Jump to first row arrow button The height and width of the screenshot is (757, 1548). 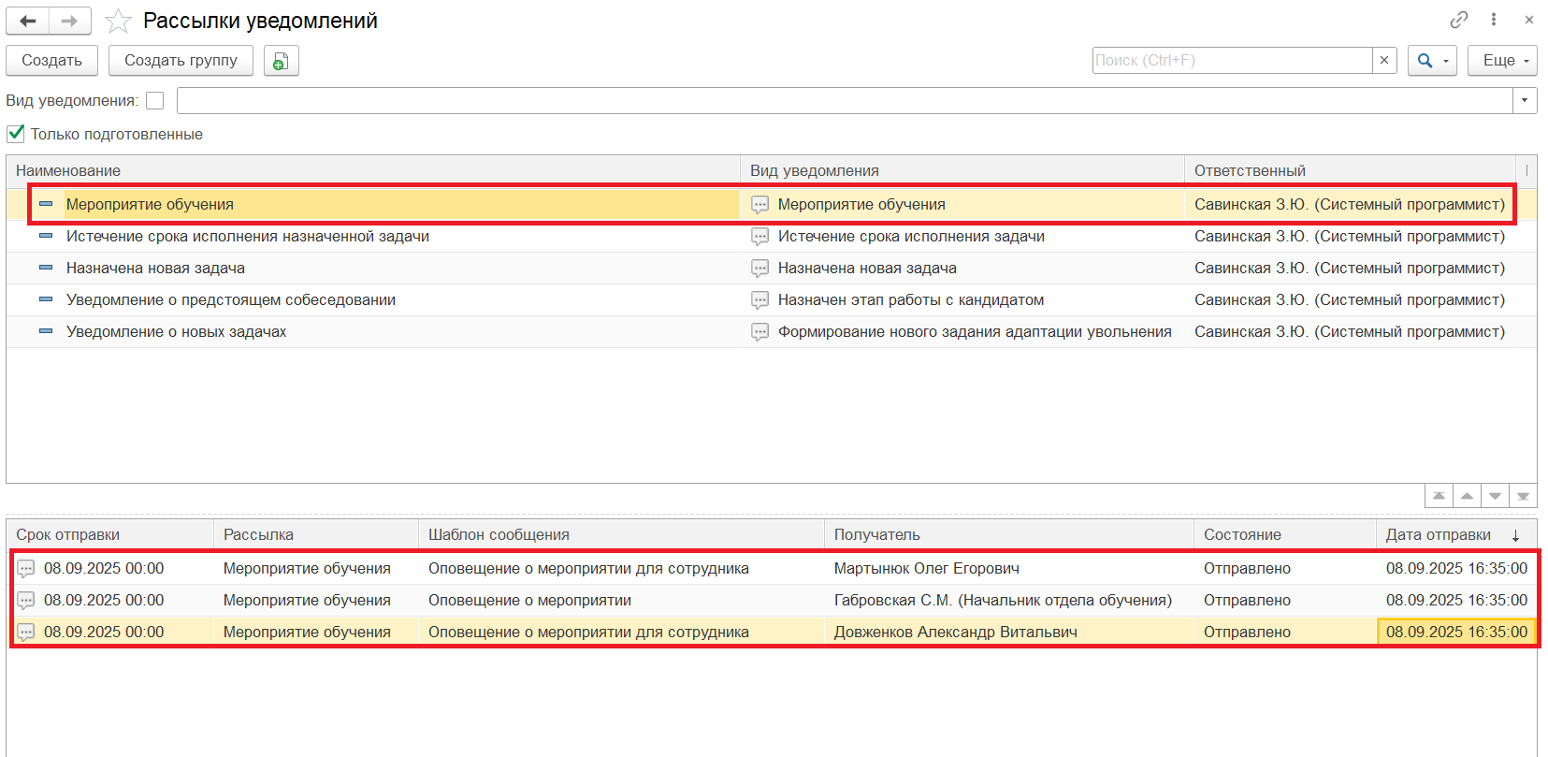1439,496
